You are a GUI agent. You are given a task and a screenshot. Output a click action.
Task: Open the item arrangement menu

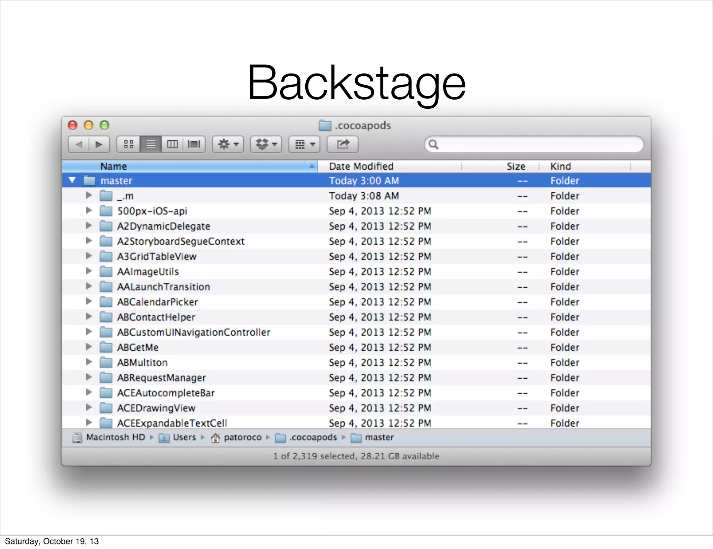[x=304, y=144]
